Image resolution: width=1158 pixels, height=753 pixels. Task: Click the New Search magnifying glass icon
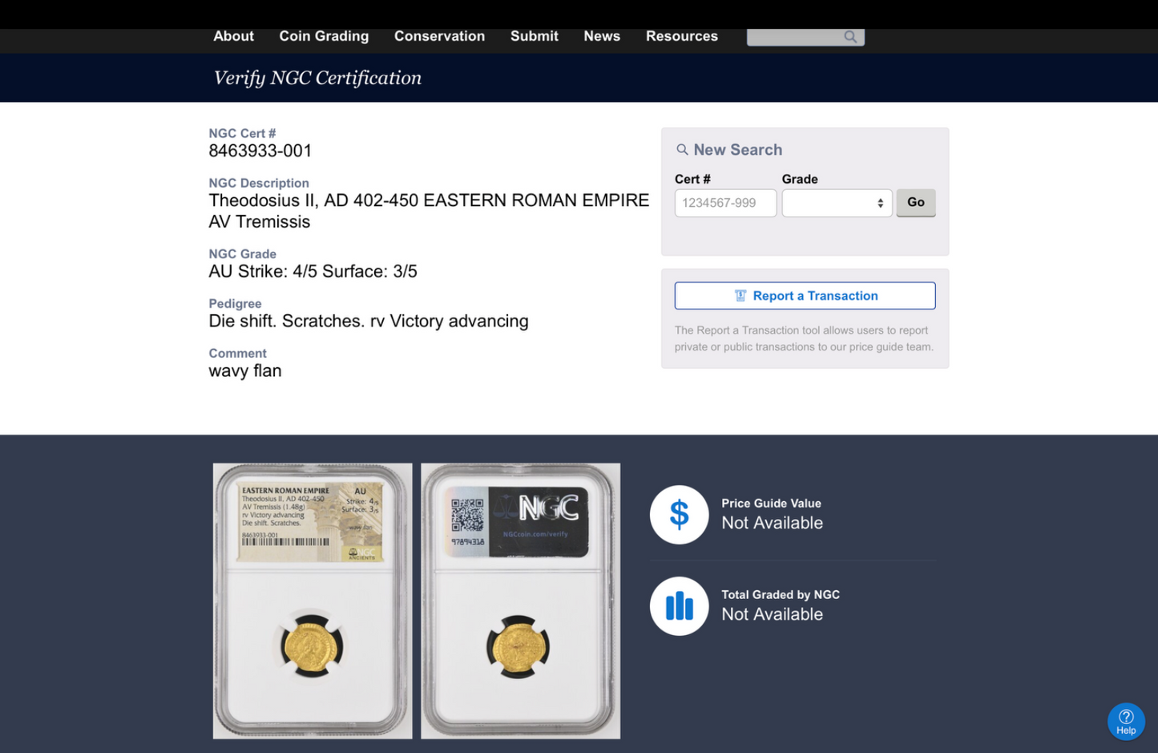click(682, 150)
